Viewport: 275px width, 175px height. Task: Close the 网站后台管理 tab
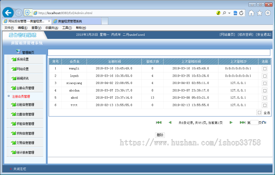tap(49, 21)
